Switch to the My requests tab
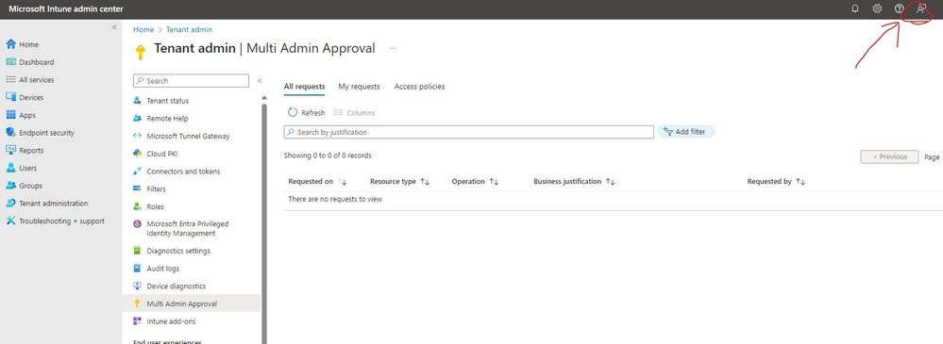Screen dimensions: 943x344 [359, 87]
